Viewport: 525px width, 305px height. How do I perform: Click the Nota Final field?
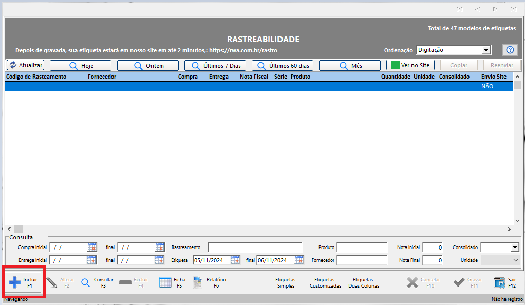coord(433,260)
